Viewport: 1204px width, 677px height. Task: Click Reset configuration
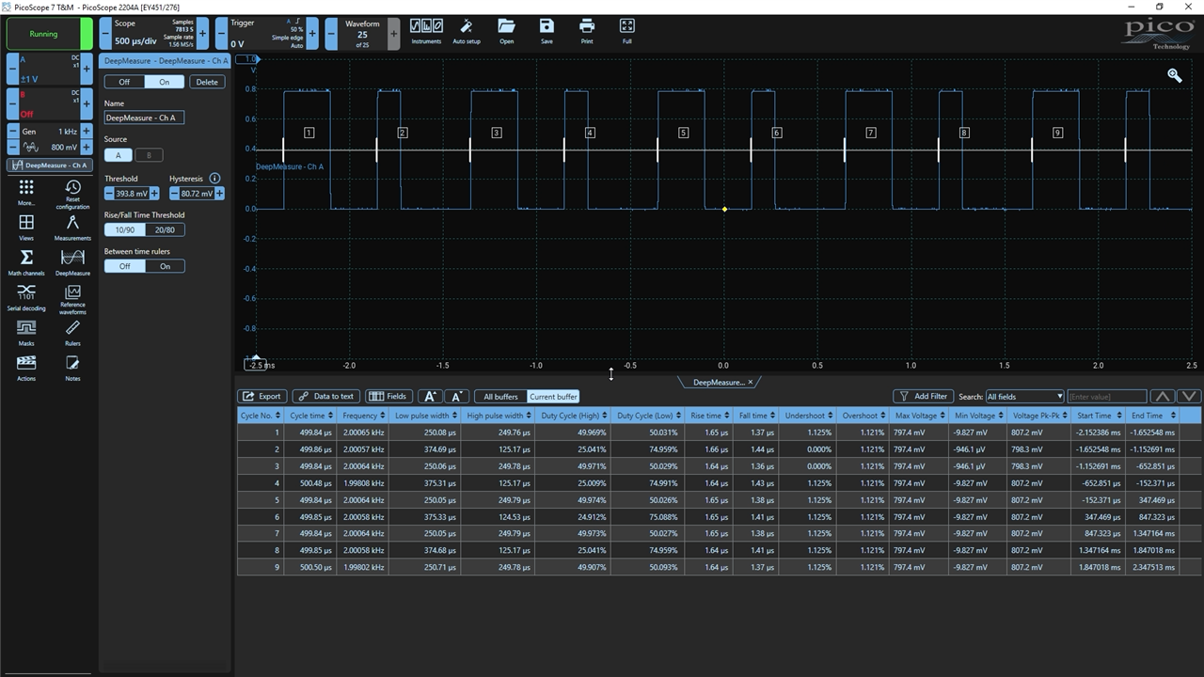[x=72, y=195]
